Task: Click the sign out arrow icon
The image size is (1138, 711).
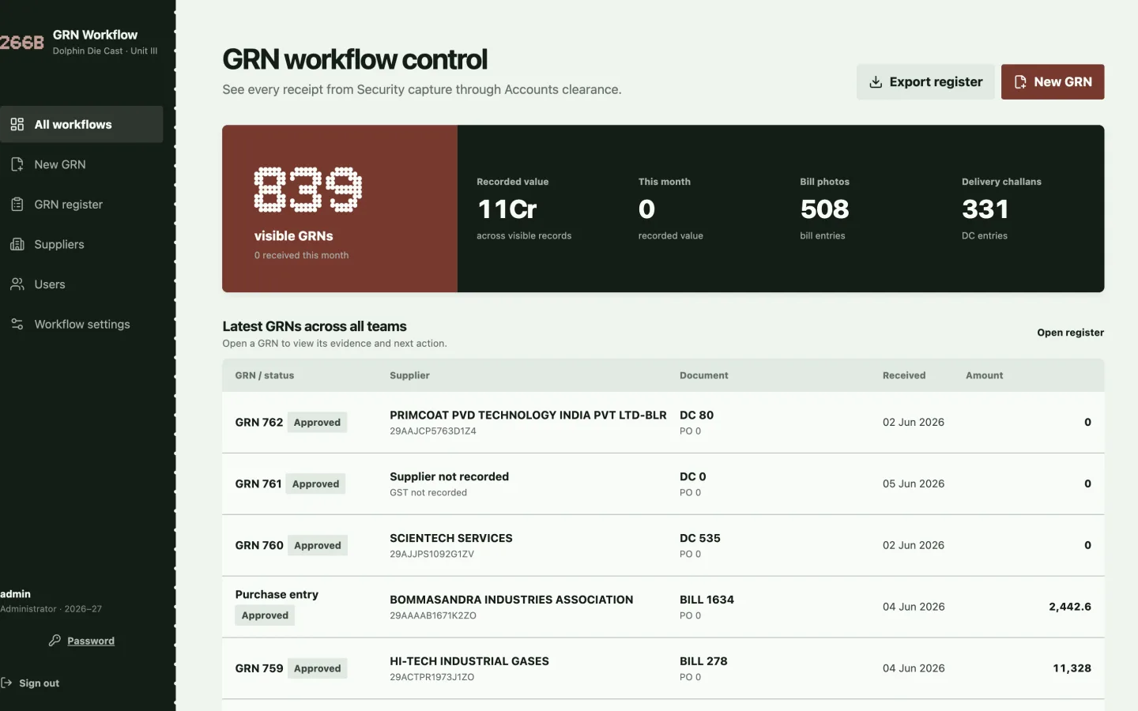Action: 6,683
